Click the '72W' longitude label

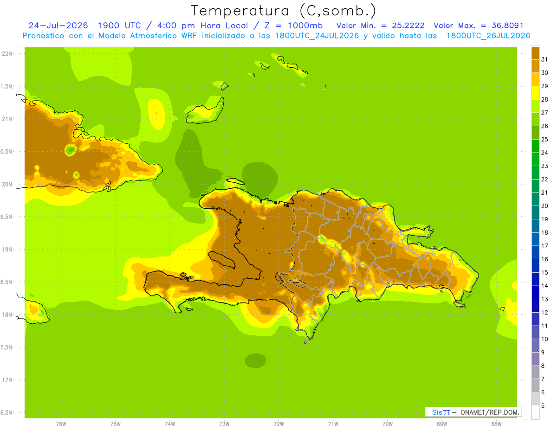pos(278,424)
